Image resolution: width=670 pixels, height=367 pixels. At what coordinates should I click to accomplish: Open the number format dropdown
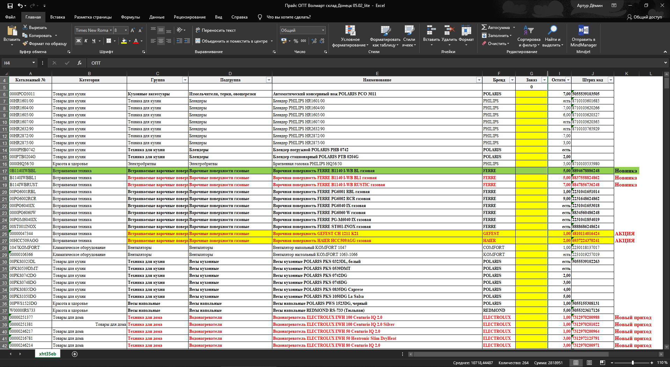coord(323,30)
